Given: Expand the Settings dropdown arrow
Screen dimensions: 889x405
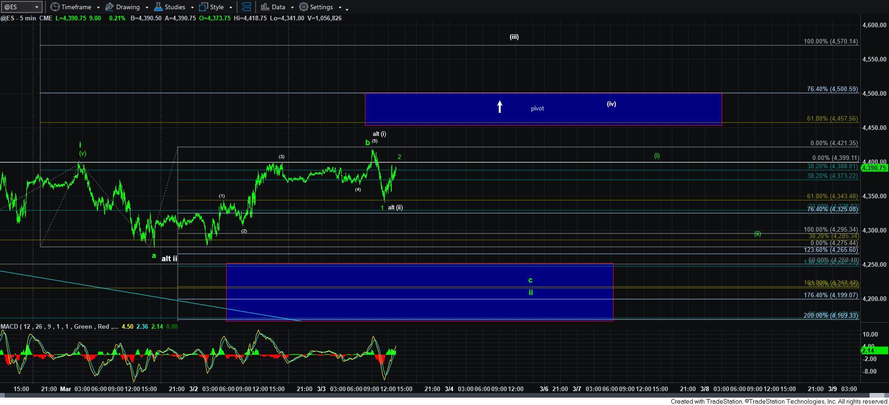Looking at the screenshot, I should click(x=340, y=7).
